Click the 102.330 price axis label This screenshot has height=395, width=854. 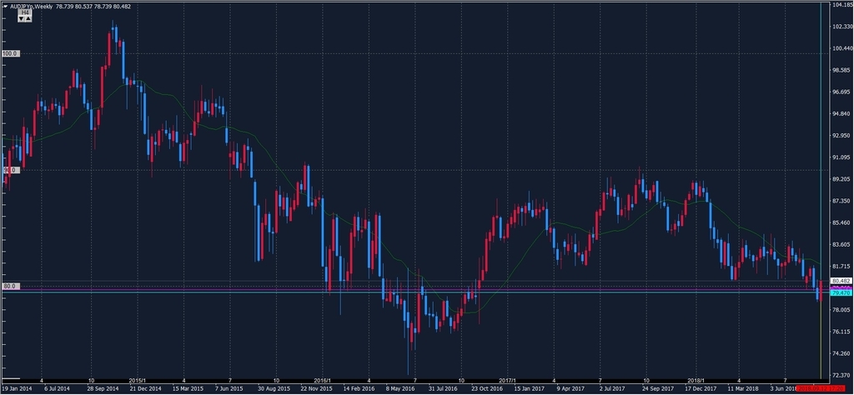841,27
